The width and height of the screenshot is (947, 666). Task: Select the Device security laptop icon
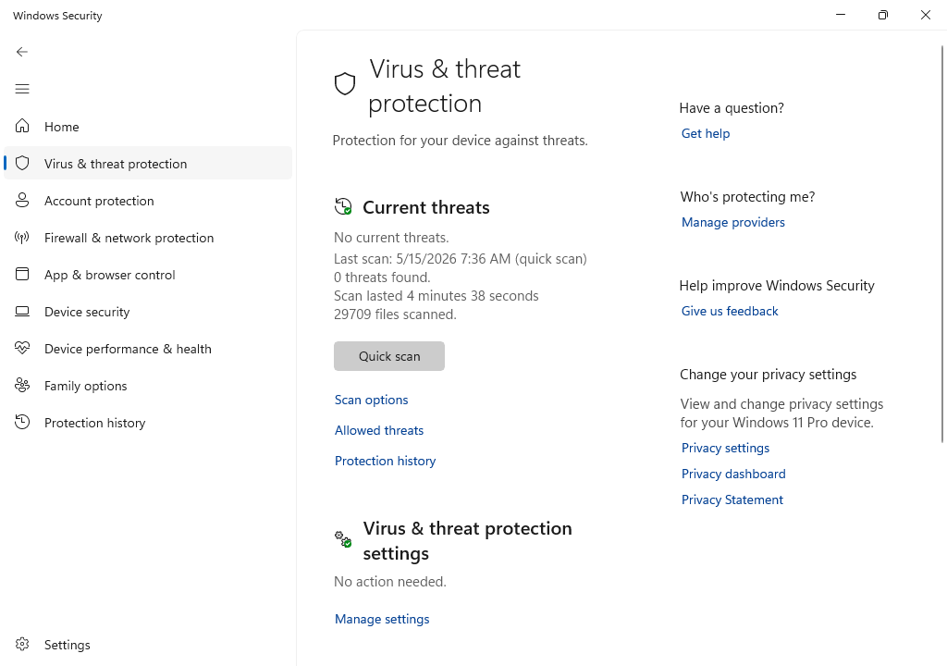pos(22,312)
